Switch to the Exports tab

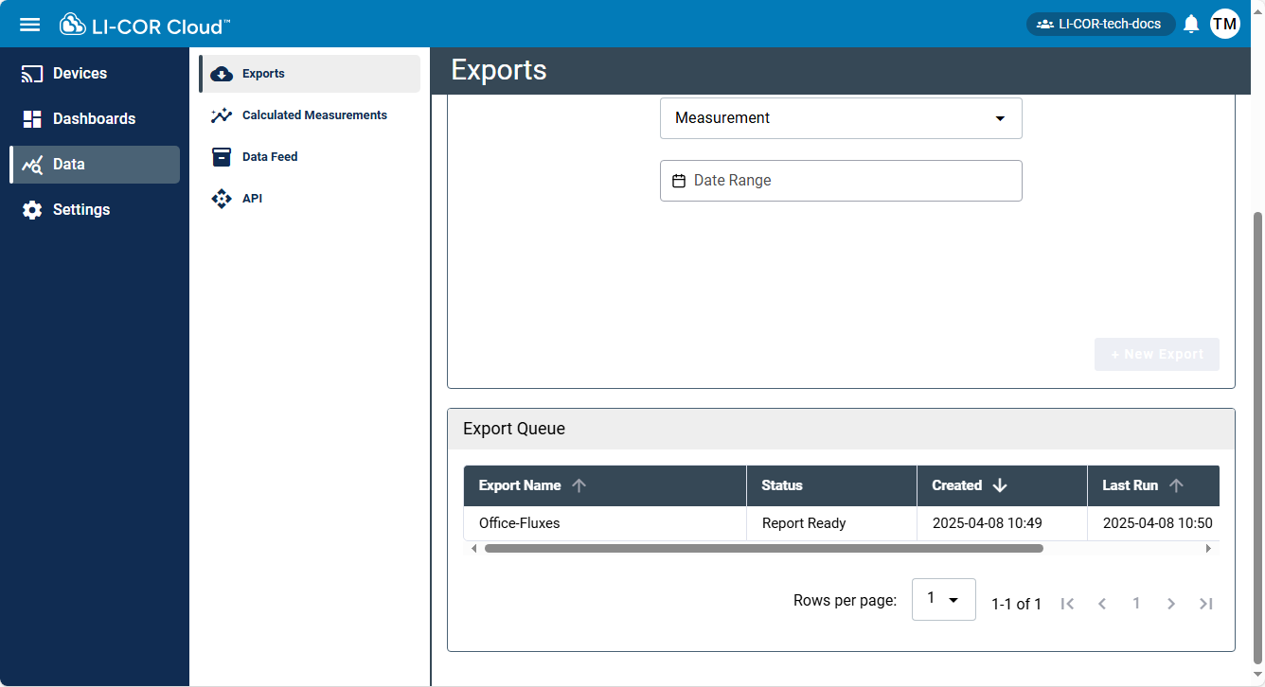pos(263,73)
